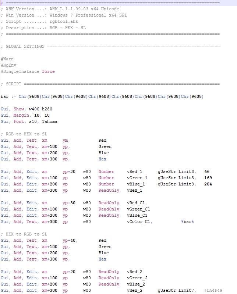Click the 'vRed_2' variable name
The image size is (237, 294).
tap(134, 272)
